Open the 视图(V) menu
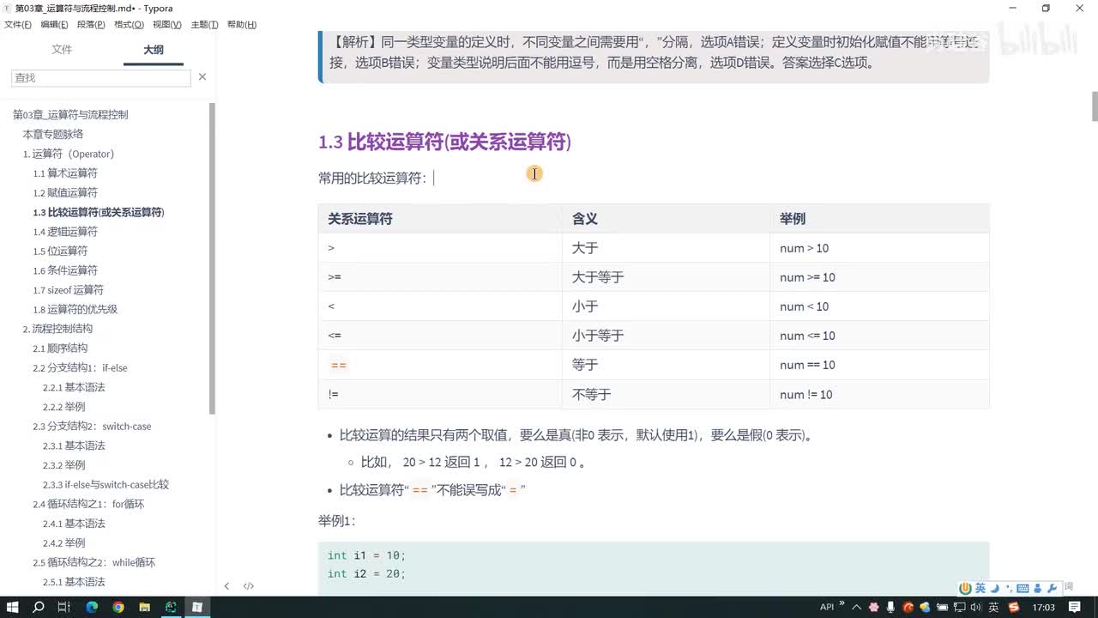 [x=167, y=24]
